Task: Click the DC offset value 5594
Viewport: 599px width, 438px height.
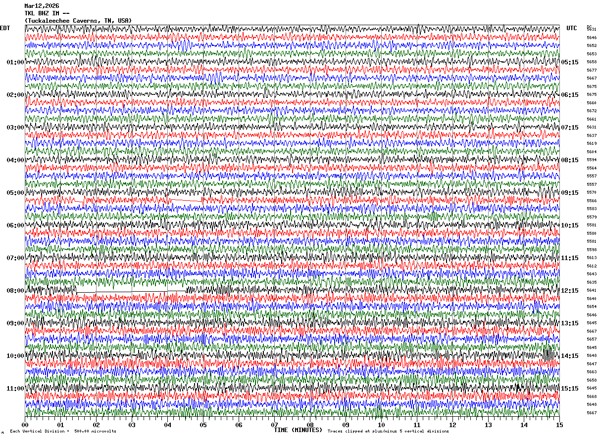Action: pos(592,160)
